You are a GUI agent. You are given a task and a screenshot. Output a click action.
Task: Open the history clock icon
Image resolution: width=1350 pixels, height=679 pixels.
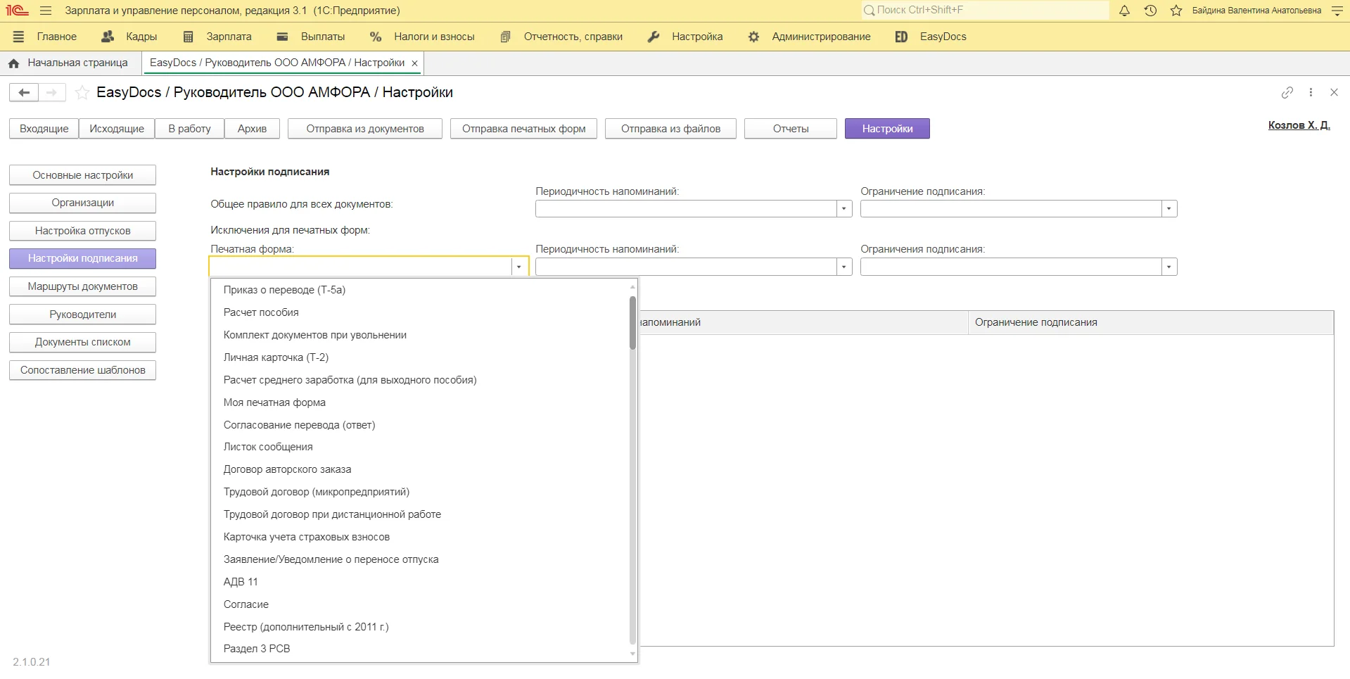(x=1150, y=11)
